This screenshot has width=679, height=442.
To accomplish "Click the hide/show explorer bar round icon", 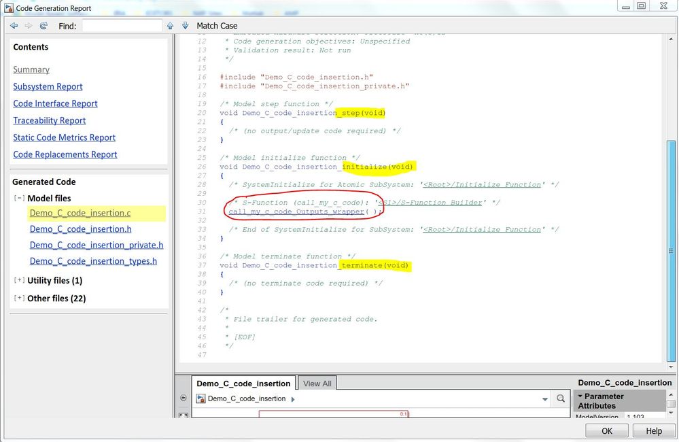I will pos(184,398).
